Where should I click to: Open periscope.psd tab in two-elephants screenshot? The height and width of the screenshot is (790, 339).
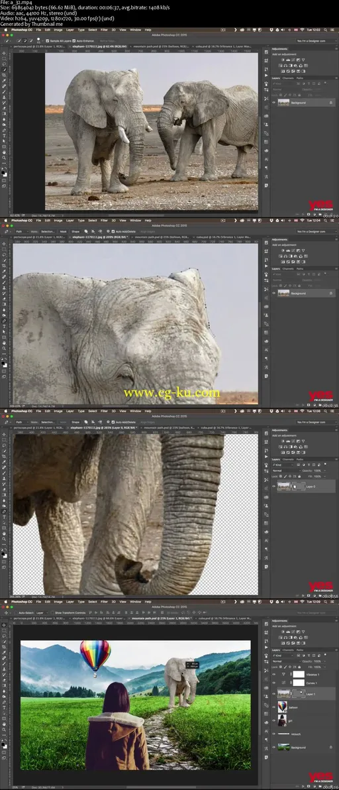pos(39,46)
